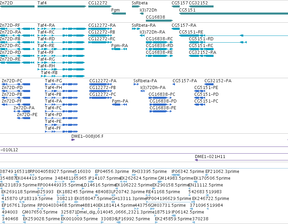The height and width of the screenshot is (224, 288).
Task: Click protein Zn72D-PE label
Action: [x=27, y=115]
